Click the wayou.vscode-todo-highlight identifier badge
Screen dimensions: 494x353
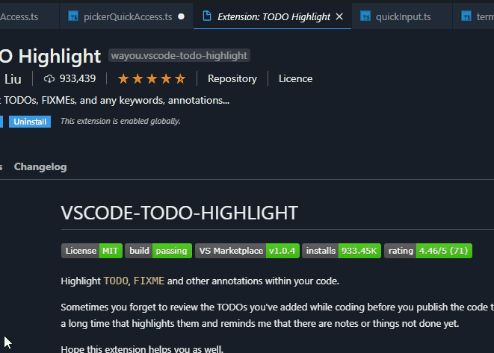point(179,56)
